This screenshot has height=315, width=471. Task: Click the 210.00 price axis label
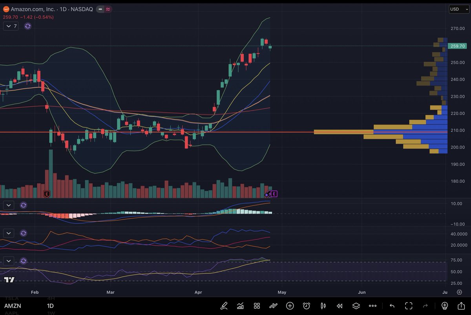pyautogui.click(x=458, y=130)
